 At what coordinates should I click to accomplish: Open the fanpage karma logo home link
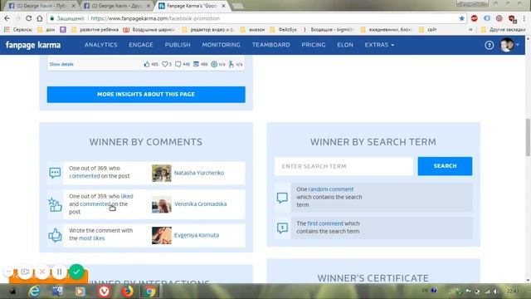point(33,45)
